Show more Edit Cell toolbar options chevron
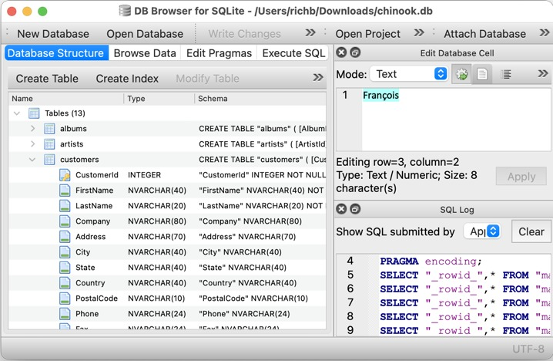Screen dimensions: 553x361 542,74
